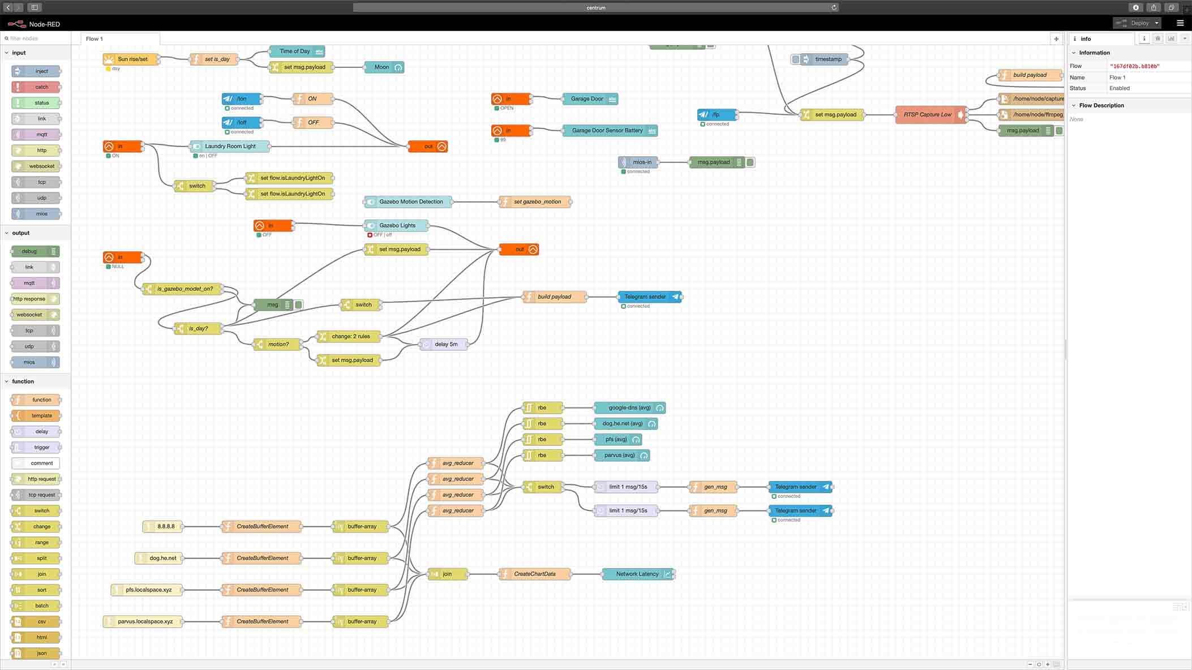Screen dimensions: 1192x670
Task: Reset canvas zoom with the circle button
Action: (x=1039, y=664)
